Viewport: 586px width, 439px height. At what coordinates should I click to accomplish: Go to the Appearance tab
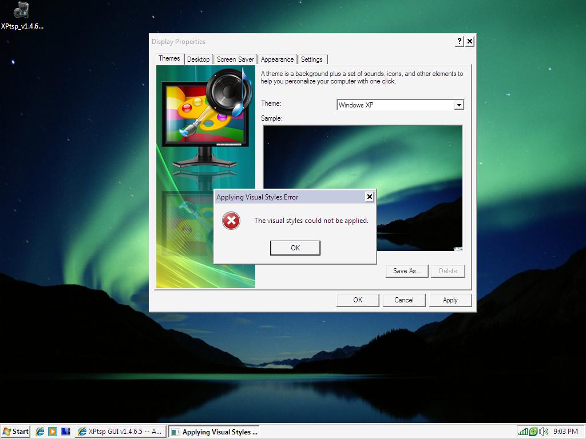click(x=278, y=59)
